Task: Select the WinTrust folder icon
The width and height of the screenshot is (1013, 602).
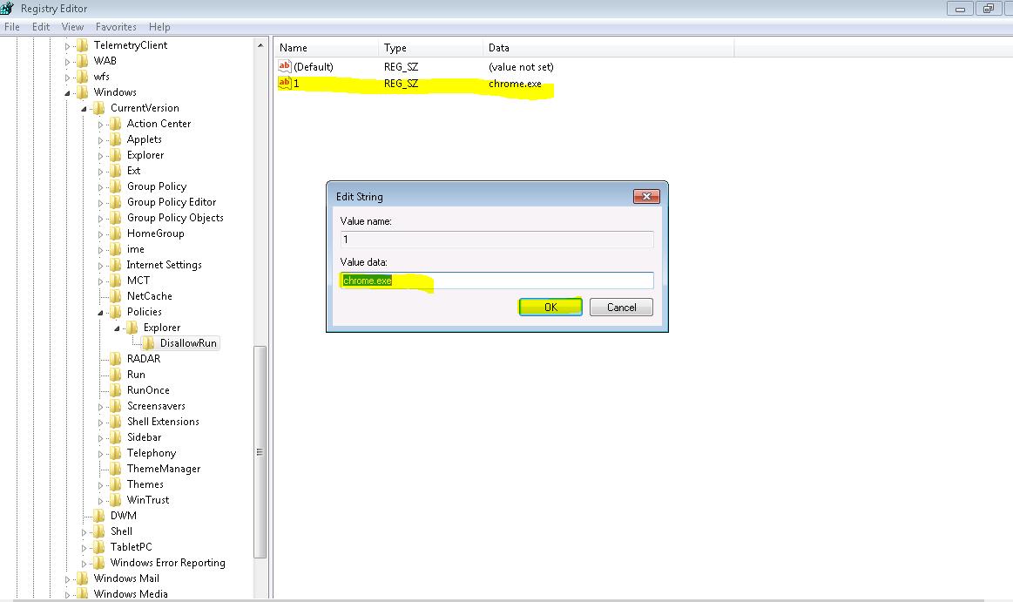Action: click(116, 500)
